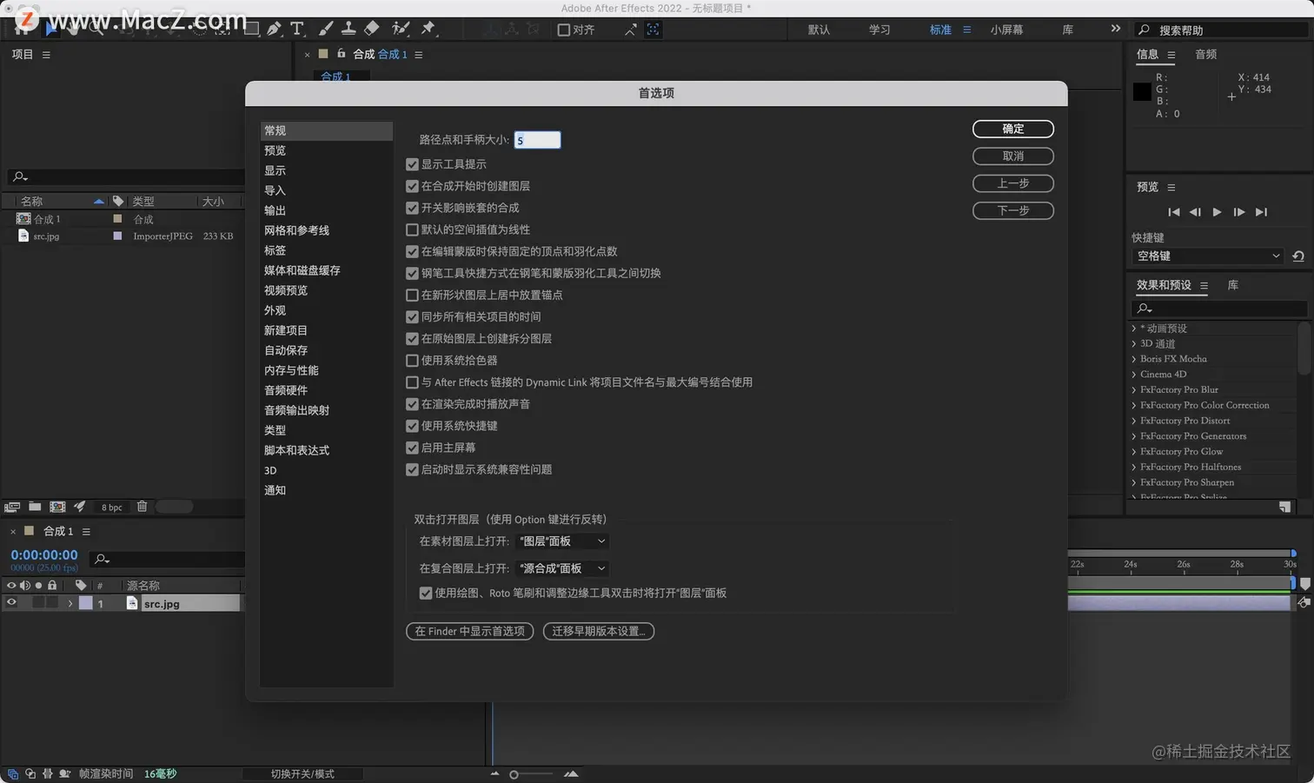Select the Text tool
The image size is (1314, 783).
click(297, 29)
